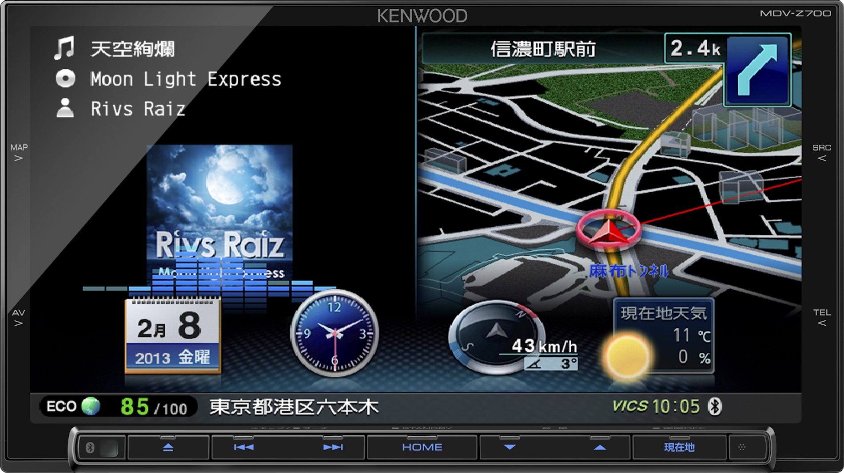Open the AV side tab

click(x=19, y=318)
